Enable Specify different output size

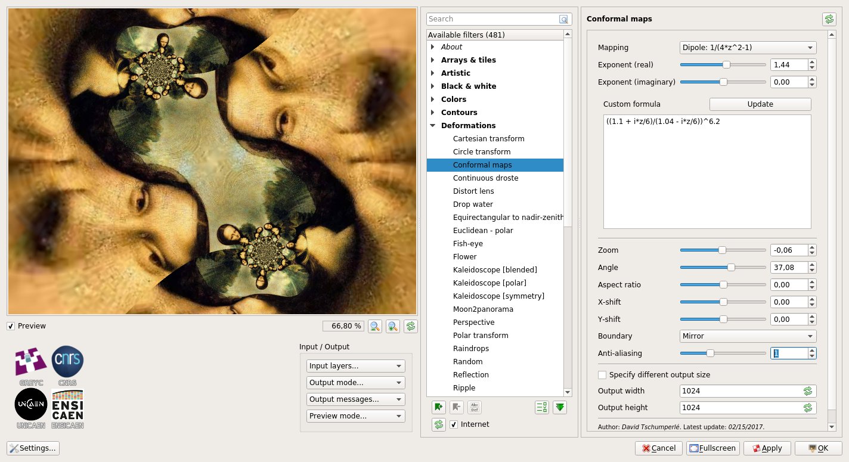coord(602,375)
